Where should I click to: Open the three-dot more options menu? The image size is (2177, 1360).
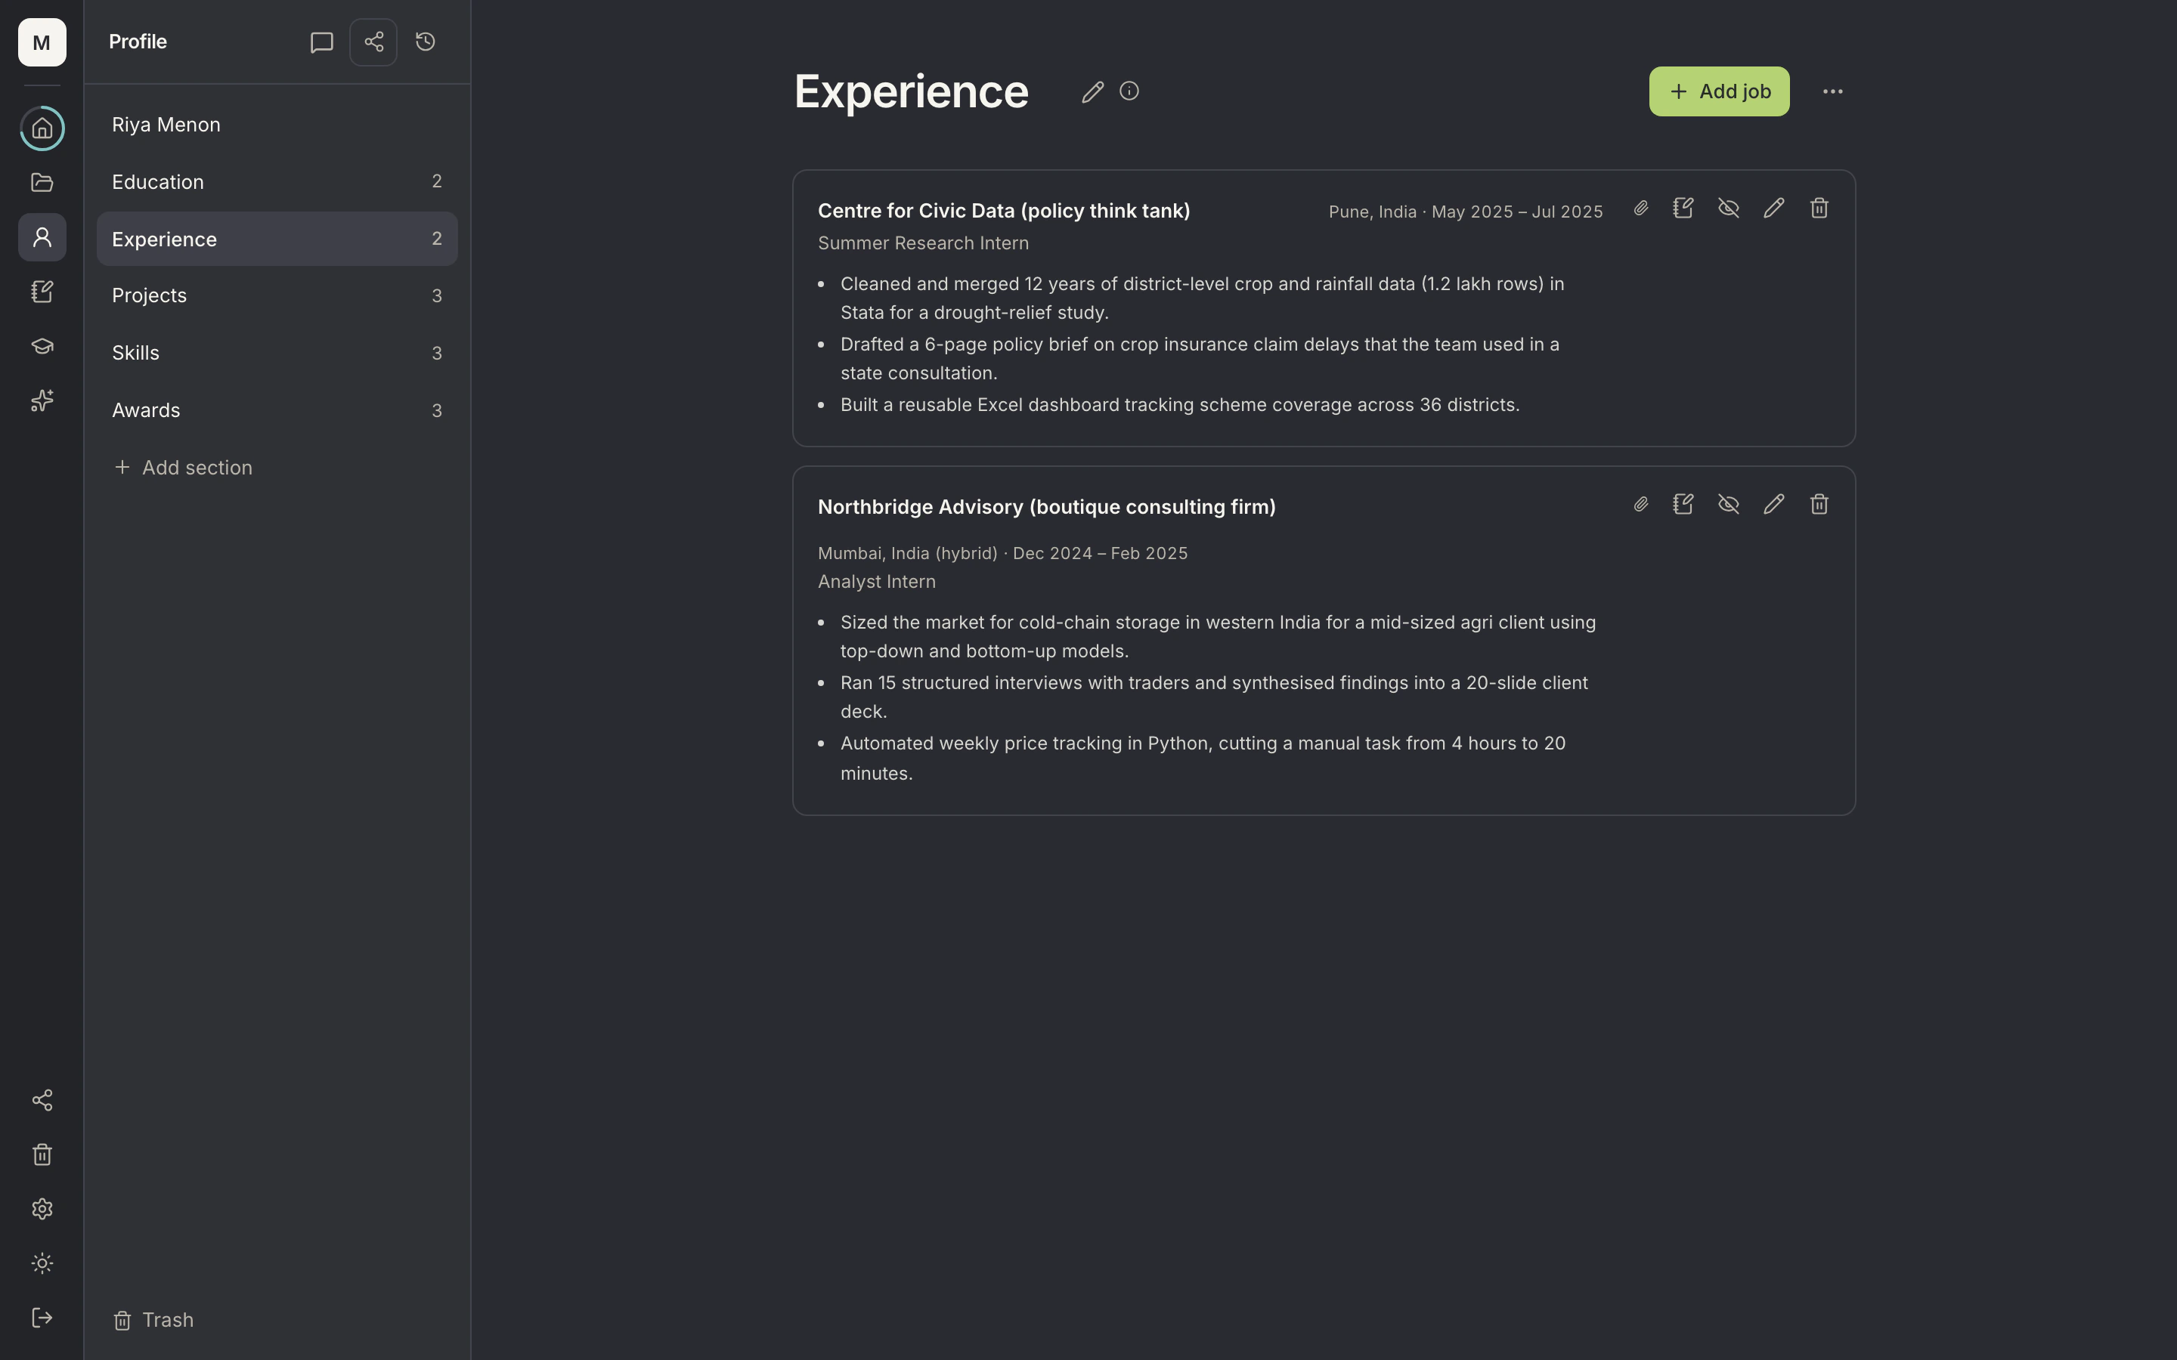click(x=1832, y=91)
